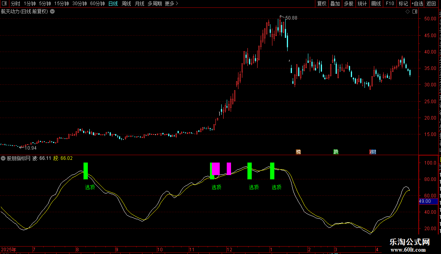The height and width of the screenshot is (254, 441).
Task: Click the 叠加 overlay button
Action: click(x=335, y=4)
